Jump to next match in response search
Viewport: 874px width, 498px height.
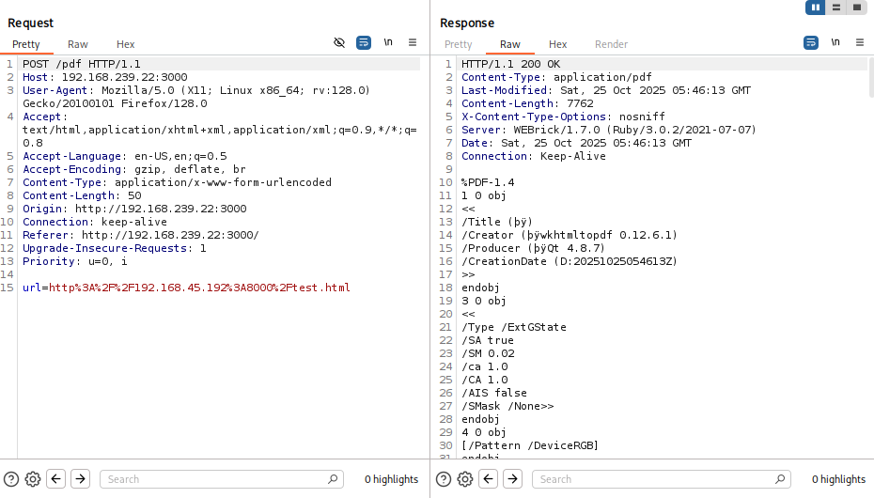tap(513, 479)
